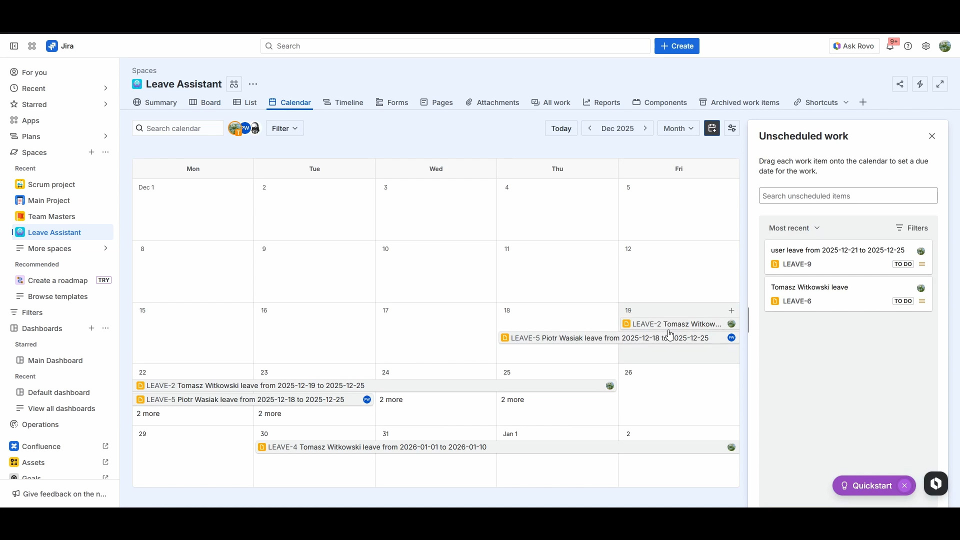960x540 pixels.
Task: Toggle the PW assignee avatar filter
Action: point(245,128)
